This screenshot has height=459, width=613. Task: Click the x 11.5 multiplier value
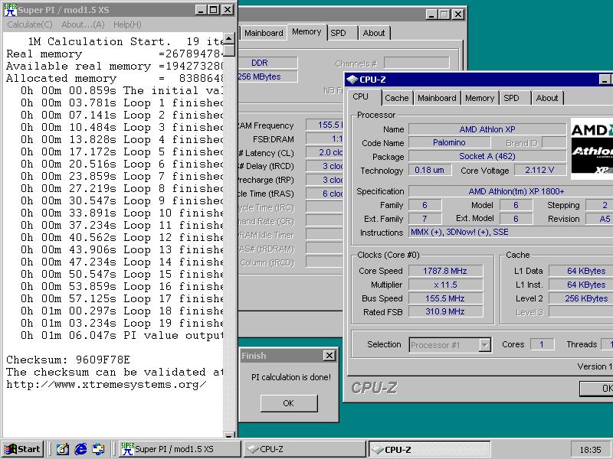445,285
